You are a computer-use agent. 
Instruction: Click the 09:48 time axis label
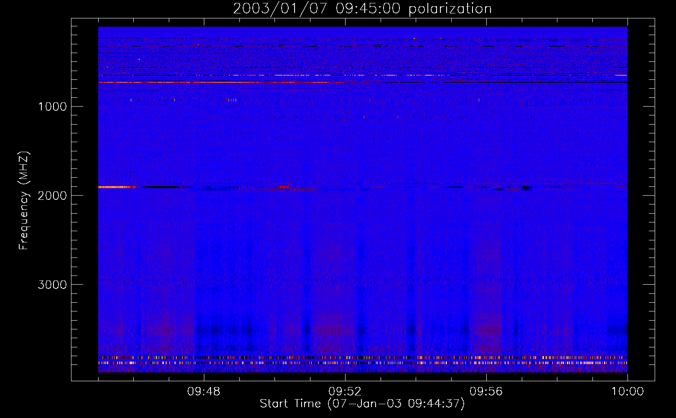203,392
